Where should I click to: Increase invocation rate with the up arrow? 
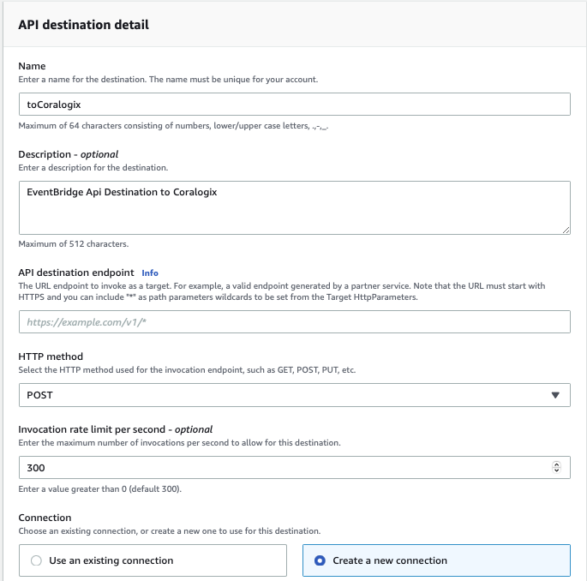pos(557,464)
